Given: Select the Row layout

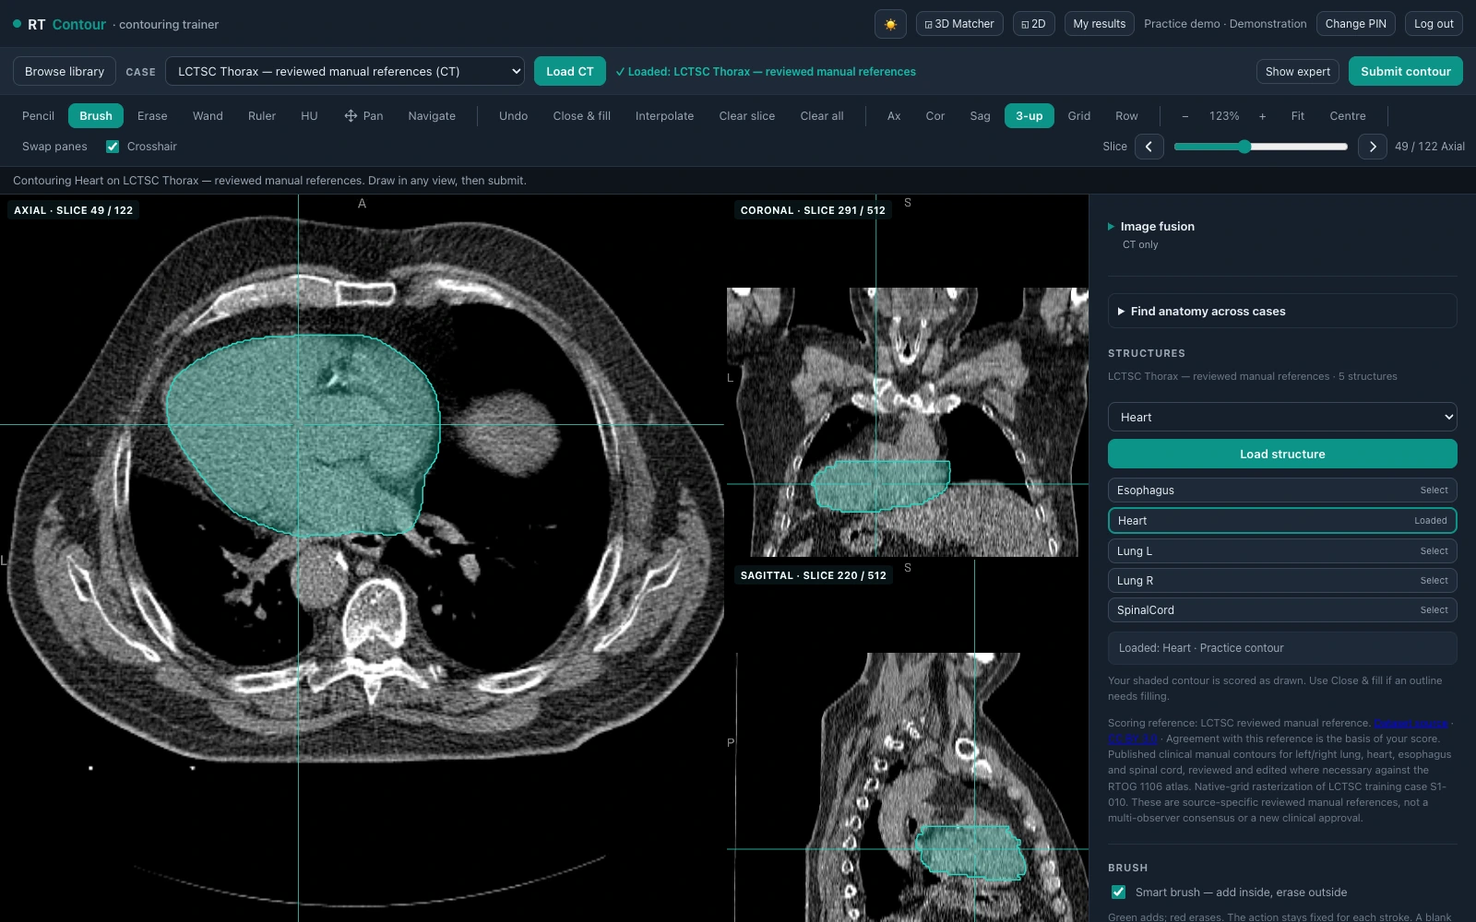Looking at the screenshot, I should click(x=1126, y=116).
